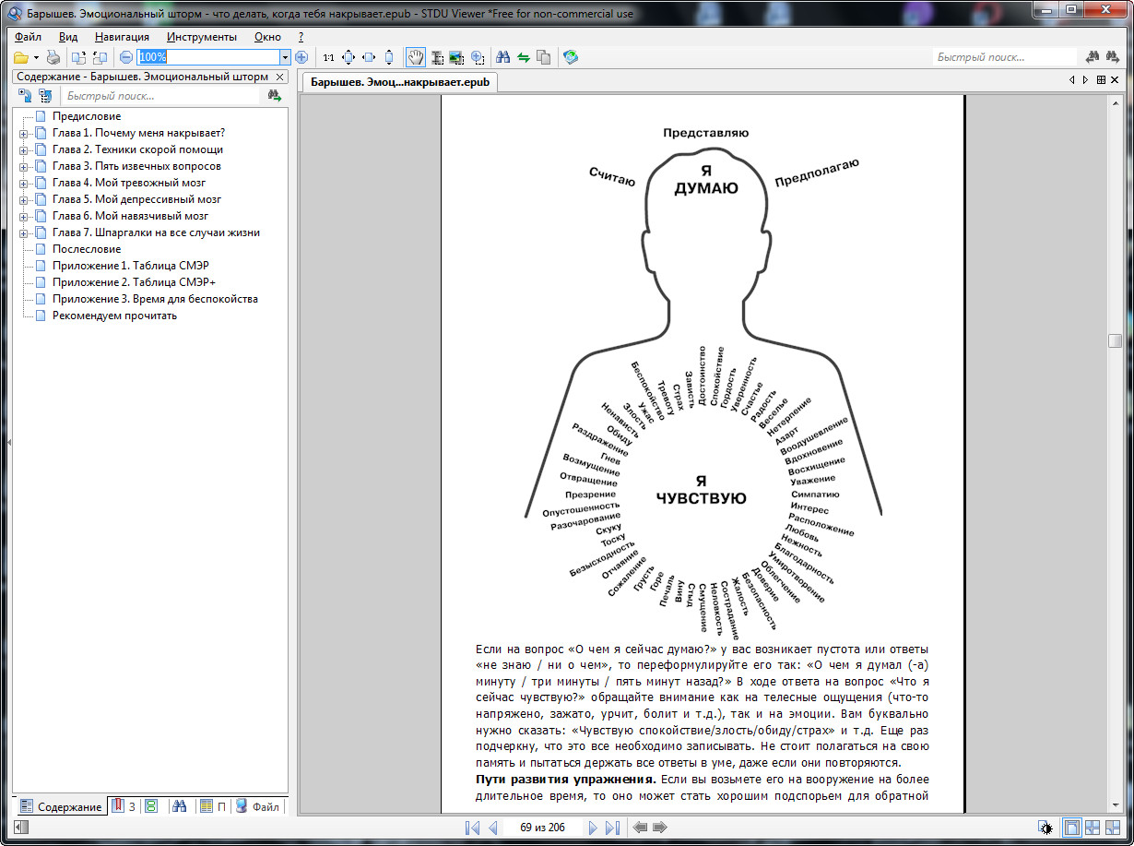Open the zoom percentage dropdown arrow

[285, 57]
